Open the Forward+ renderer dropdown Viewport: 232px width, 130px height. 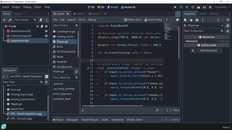click(222, 7)
